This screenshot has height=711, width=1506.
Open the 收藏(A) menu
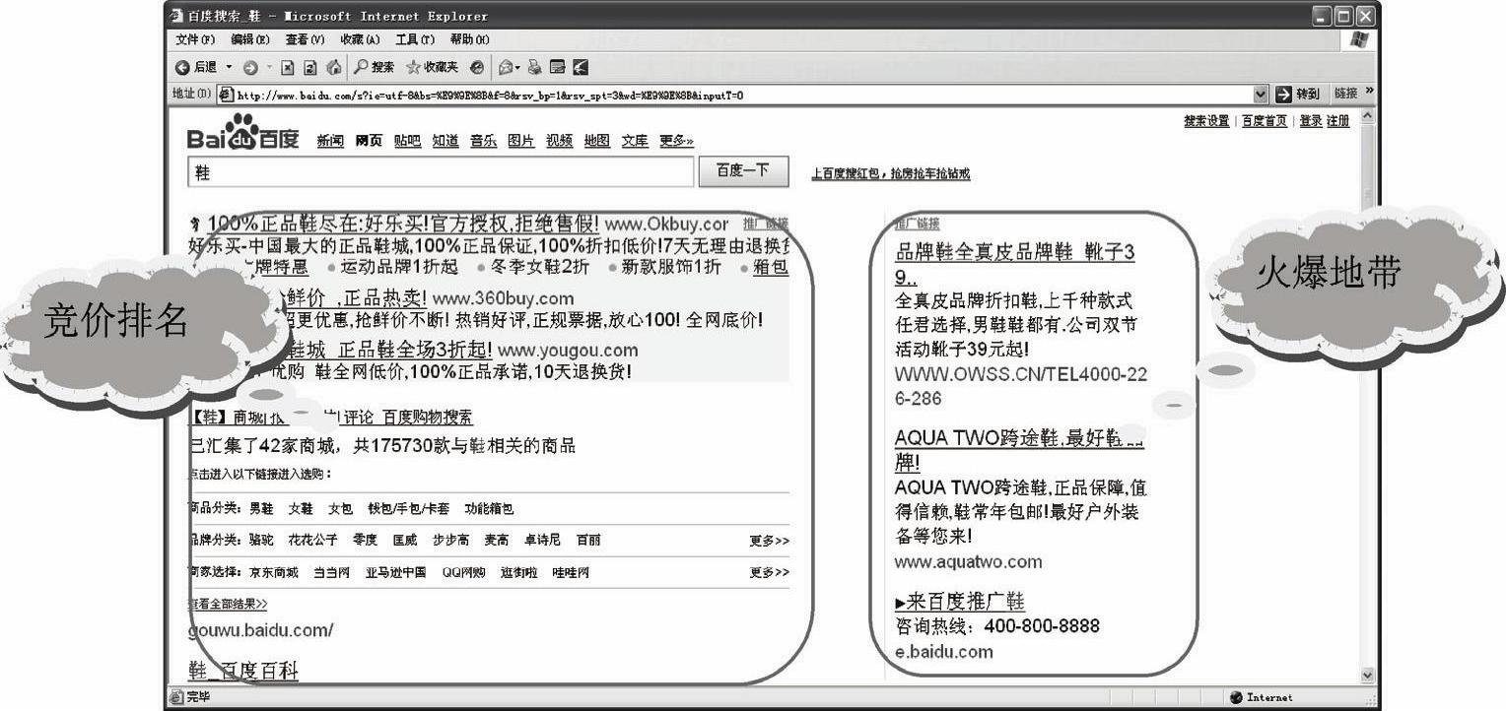(x=360, y=39)
